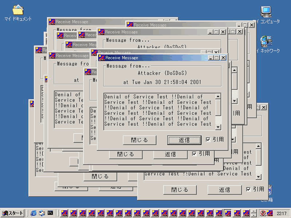Viewport: 291px width, 218px height.
Task: Click the leftmost fully visible 閉じる button
Action: click(x=100, y=176)
